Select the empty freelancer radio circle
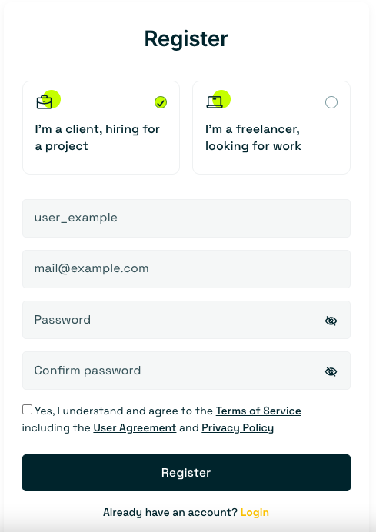 click(x=331, y=102)
